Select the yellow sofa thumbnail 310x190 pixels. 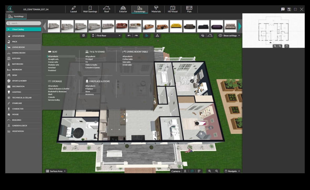point(176,26)
